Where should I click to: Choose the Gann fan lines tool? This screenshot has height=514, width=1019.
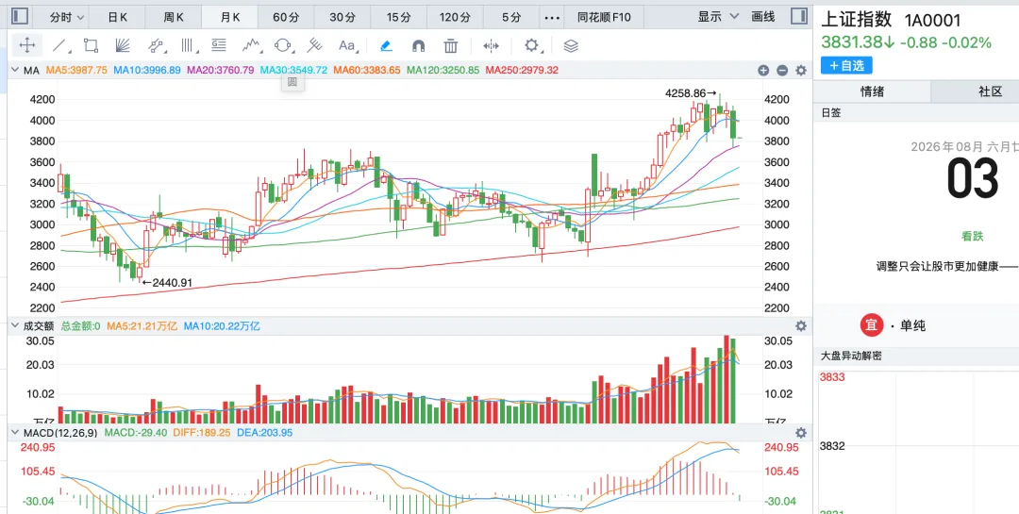[123, 45]
